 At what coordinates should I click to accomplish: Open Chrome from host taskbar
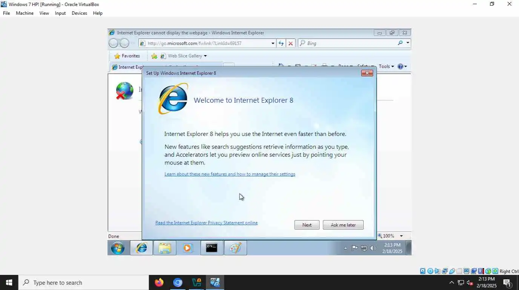coord(178,282)
